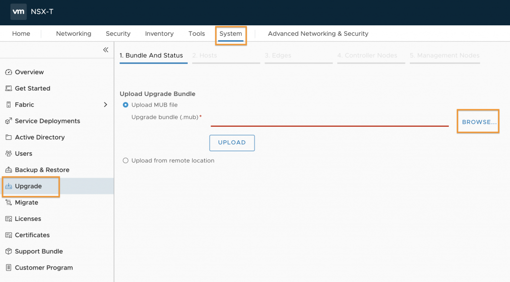The image size is (510, 282).
Task: Open Support Bundle in the sidebar
Action: click(x=39, y=251)
